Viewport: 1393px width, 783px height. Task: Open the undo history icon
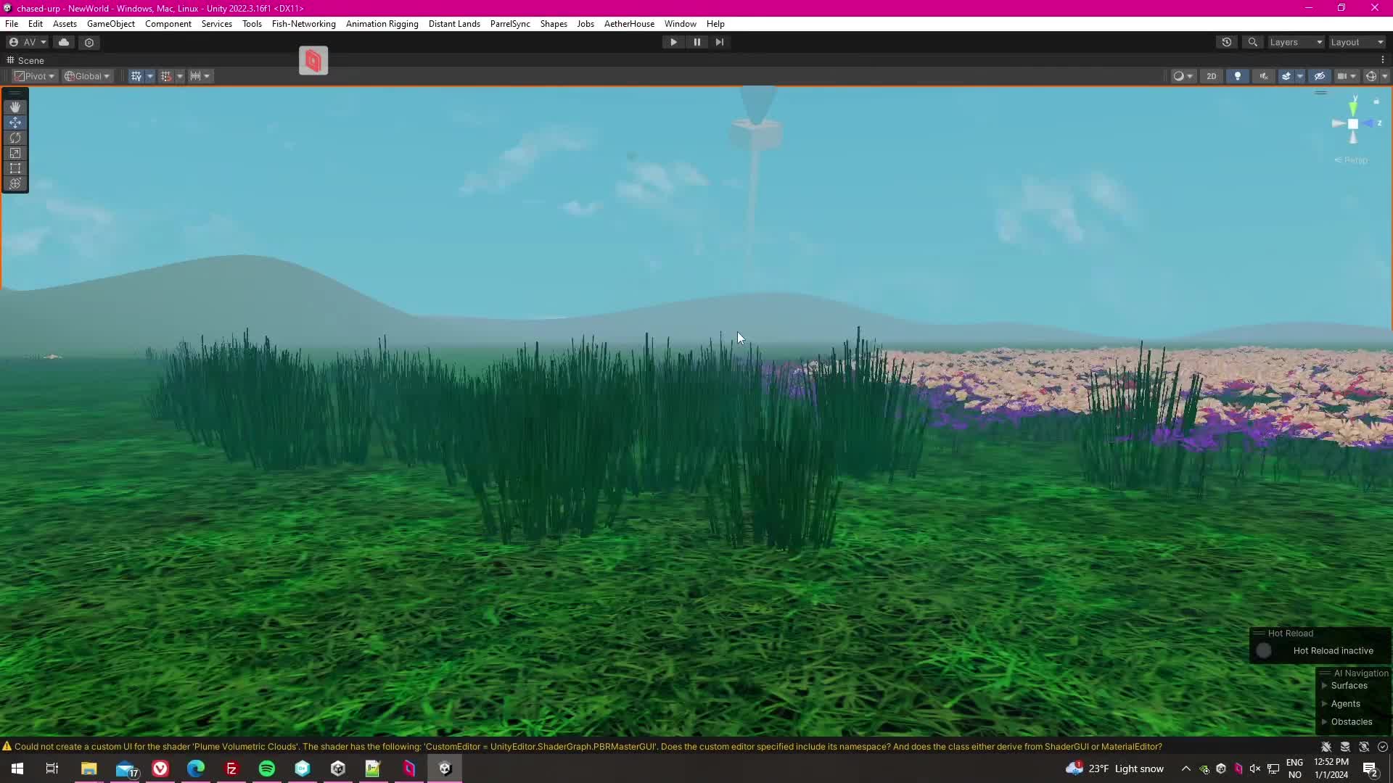point(1227,42)
